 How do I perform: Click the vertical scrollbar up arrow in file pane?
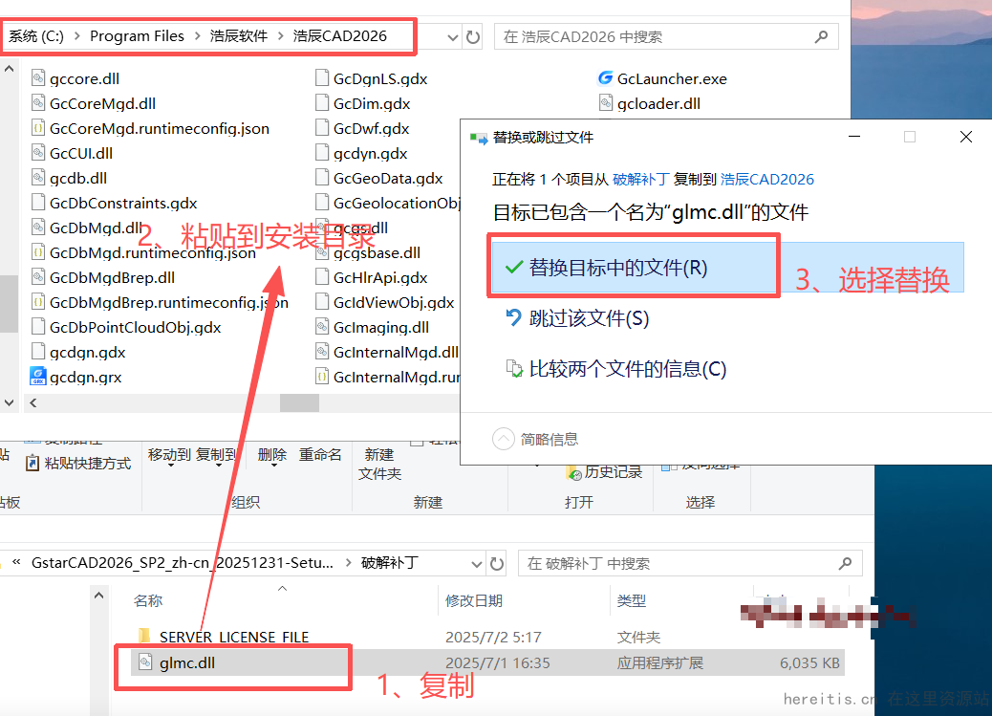(x=9, y=69)
